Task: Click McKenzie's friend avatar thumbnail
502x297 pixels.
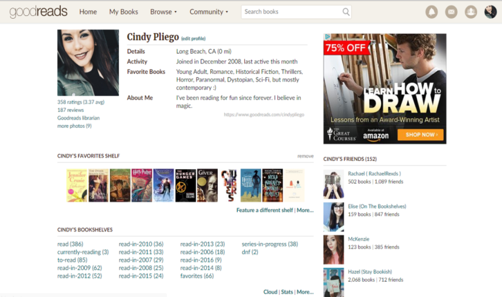Action: point(333,249)
